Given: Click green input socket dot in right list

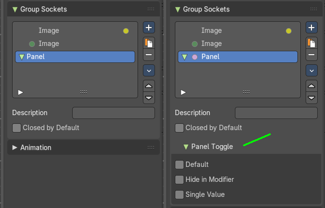Looking at the screenshot, I should pyautogui.click(x=195, y=44).
